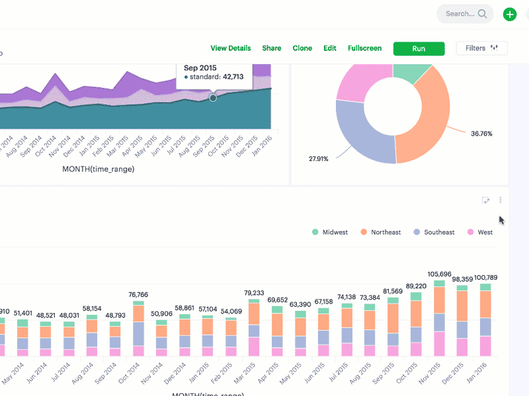Open the bar chart three-dot menu

pyautogui.click(x=501, y=200)
